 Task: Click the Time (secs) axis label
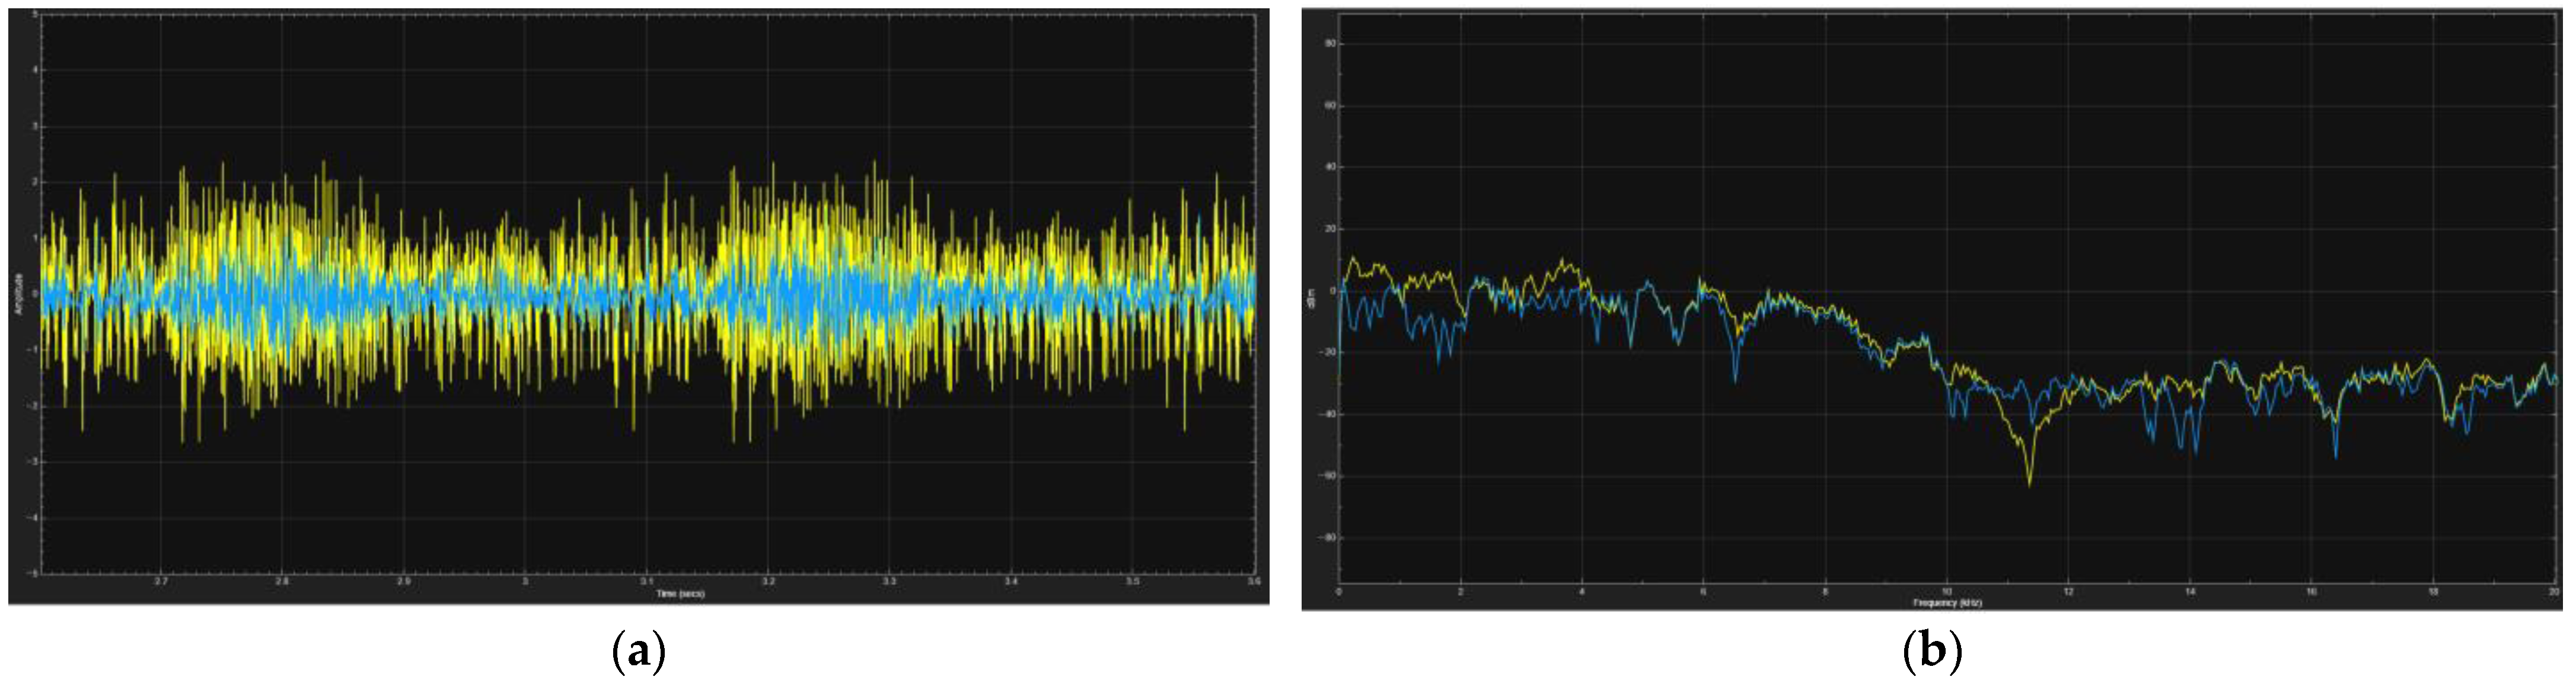[x=680, y=594]
